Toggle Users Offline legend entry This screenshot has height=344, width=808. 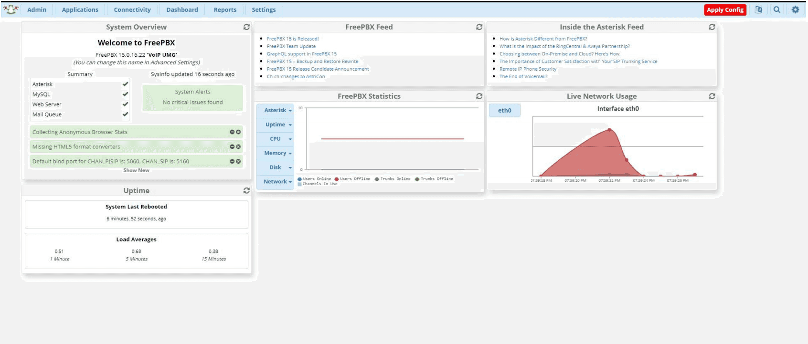pos(352,179)
